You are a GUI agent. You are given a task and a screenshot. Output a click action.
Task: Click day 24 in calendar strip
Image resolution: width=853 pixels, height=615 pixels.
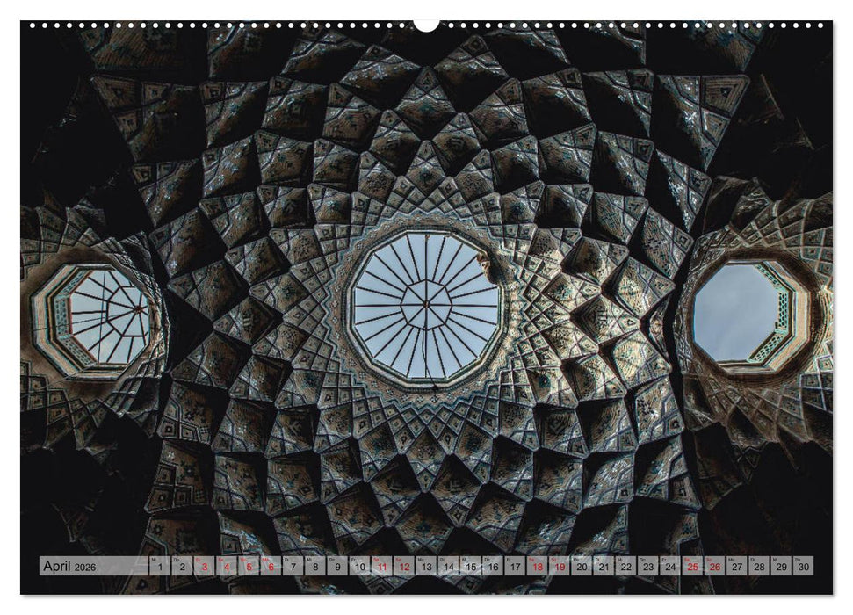pyautogui.click(x=670, y=567)
